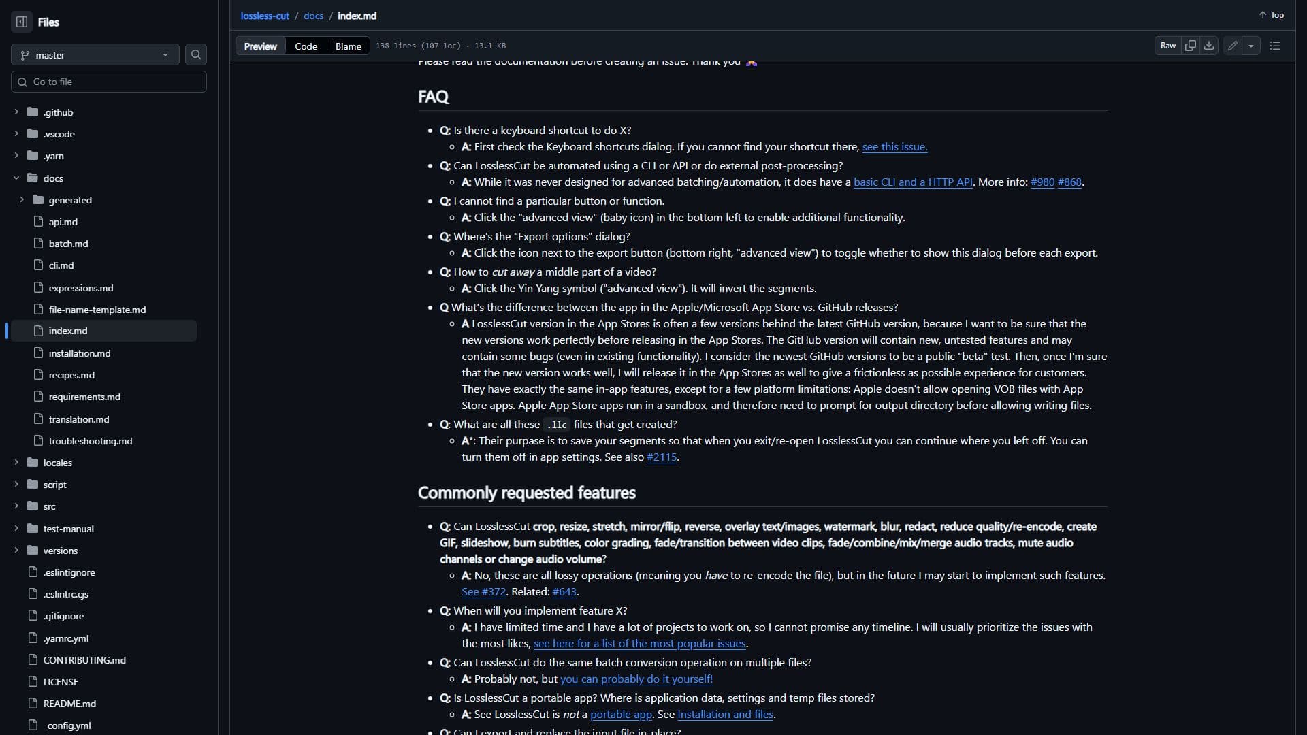Viewport: 1307px width, 735px height.
Task: Expand the src folder chevron
Action: [16, 506]
